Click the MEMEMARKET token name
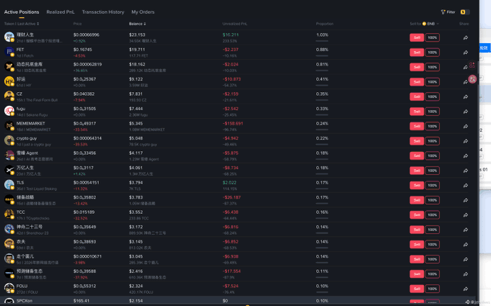Image resolution: width=491 pixels, height=306 pixels. pos(30,123)
